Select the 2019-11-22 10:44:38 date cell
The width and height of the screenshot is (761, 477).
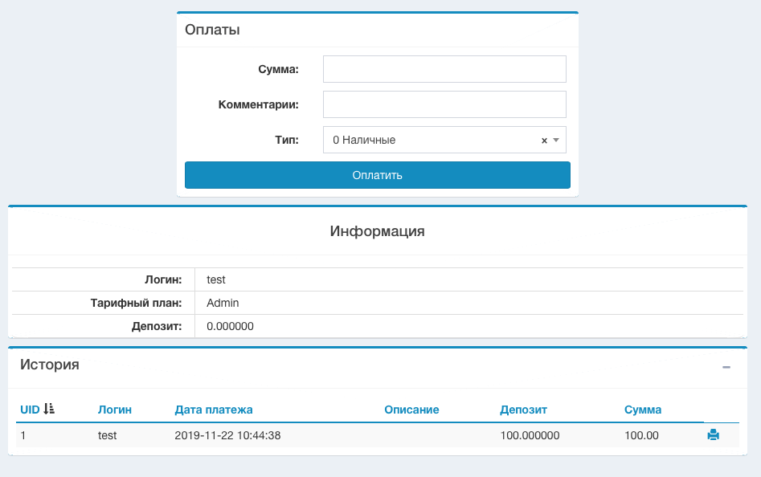coord(227,435)
